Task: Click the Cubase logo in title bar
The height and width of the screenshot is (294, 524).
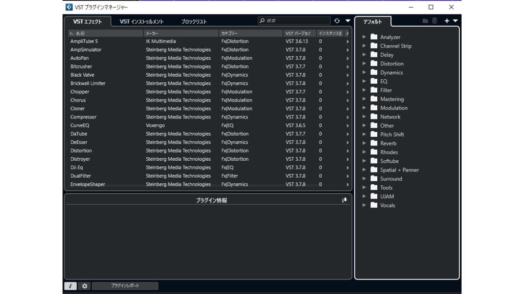Action: (x=69, y=7)
